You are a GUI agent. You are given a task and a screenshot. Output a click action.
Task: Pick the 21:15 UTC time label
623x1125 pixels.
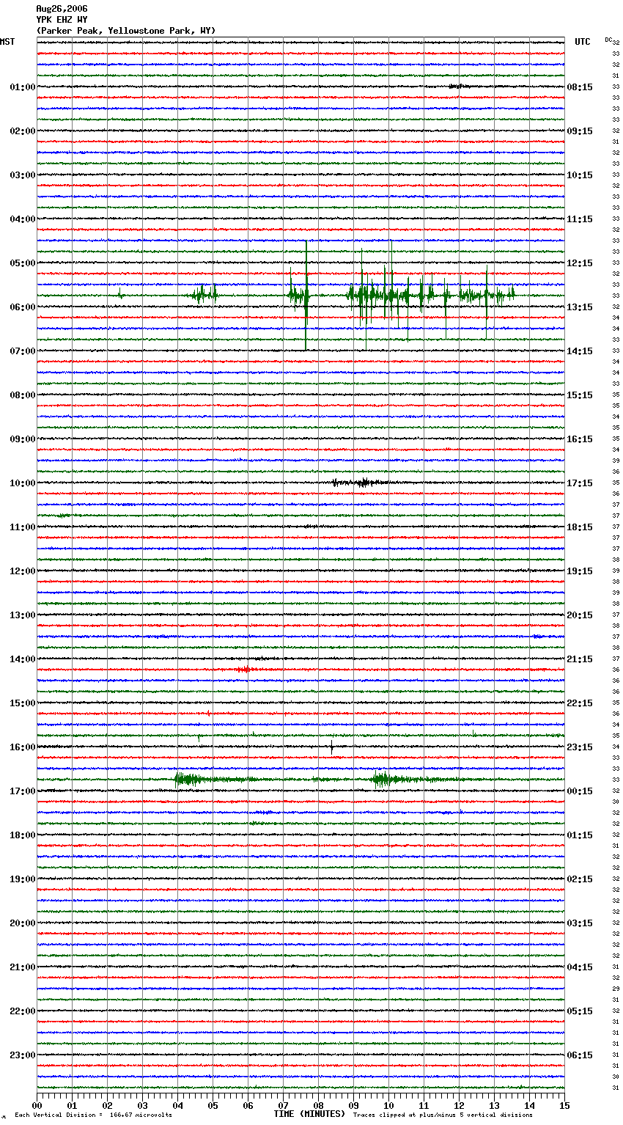[580, 659]
